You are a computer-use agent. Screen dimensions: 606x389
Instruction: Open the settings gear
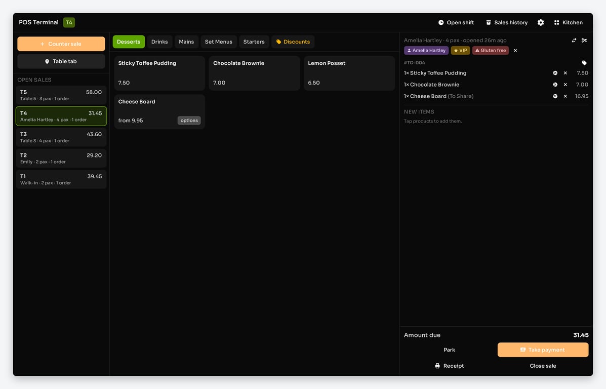(x=541, y=22)
